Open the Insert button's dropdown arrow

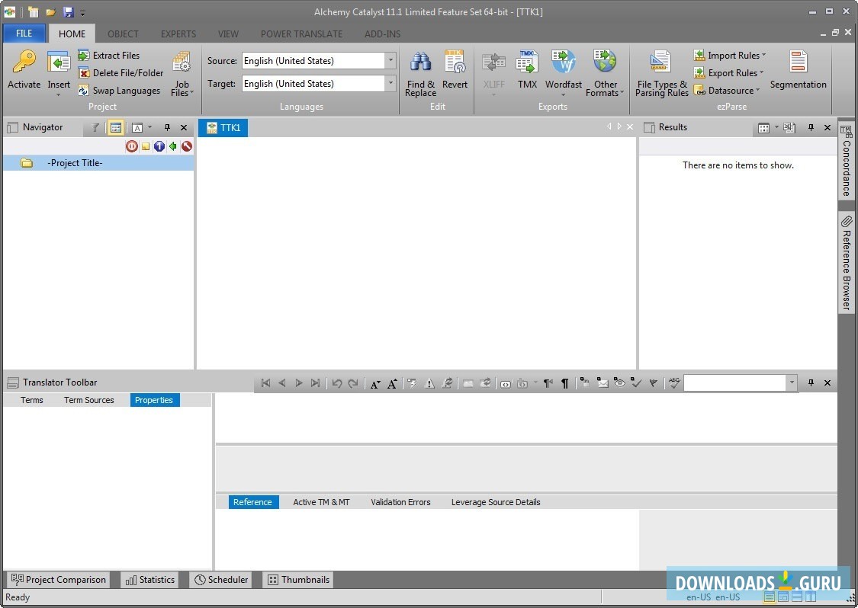(x=59, y=95)
